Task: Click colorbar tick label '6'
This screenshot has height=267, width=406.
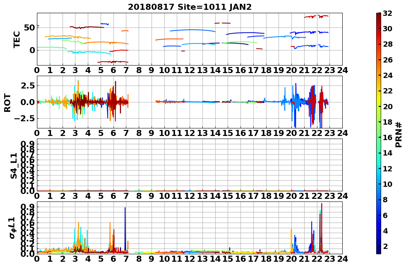Action: point(385,215)
